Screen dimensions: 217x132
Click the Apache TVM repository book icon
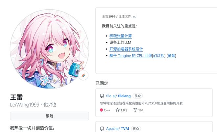[x=102, y=129]
